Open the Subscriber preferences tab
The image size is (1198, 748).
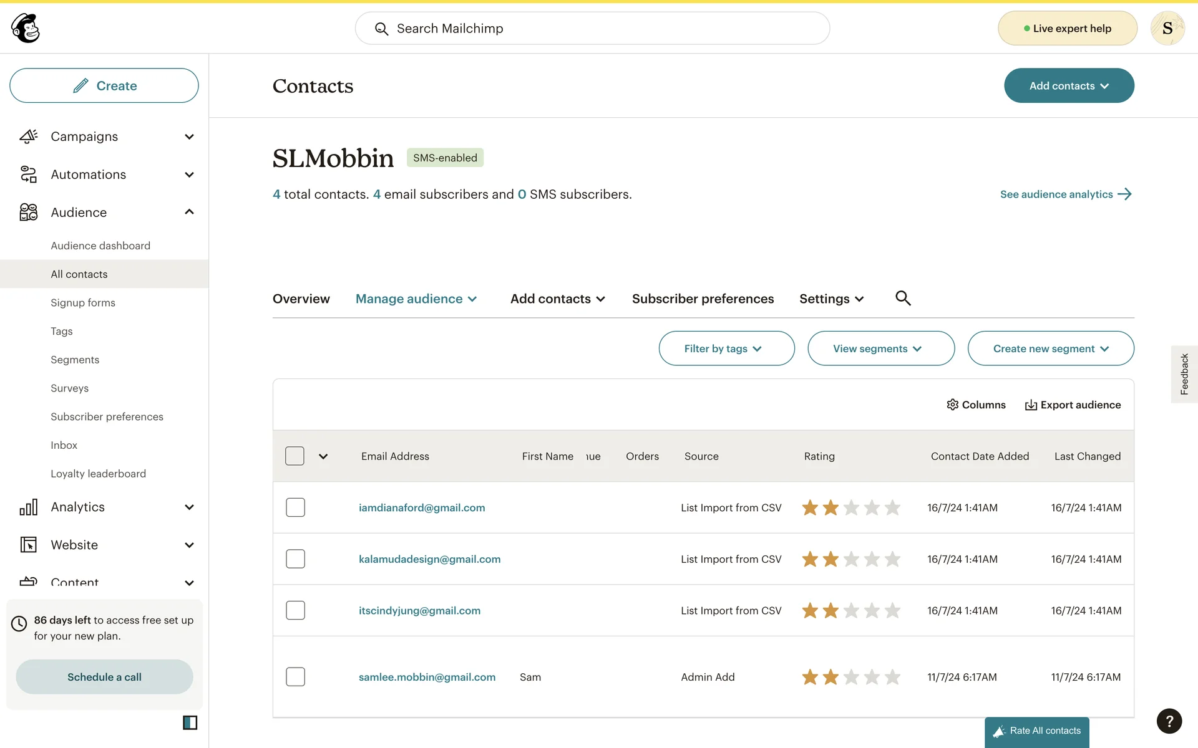coord(703,299)
